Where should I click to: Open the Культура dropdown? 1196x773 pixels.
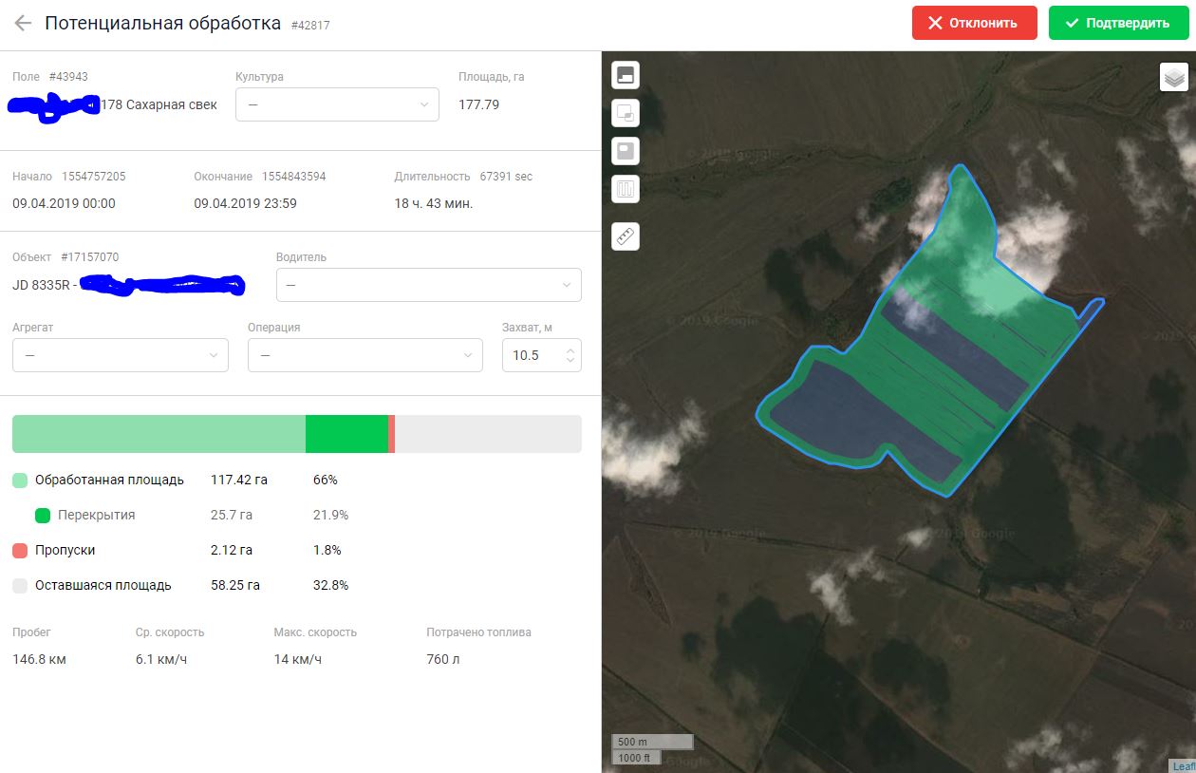click(x=337, y=104)
